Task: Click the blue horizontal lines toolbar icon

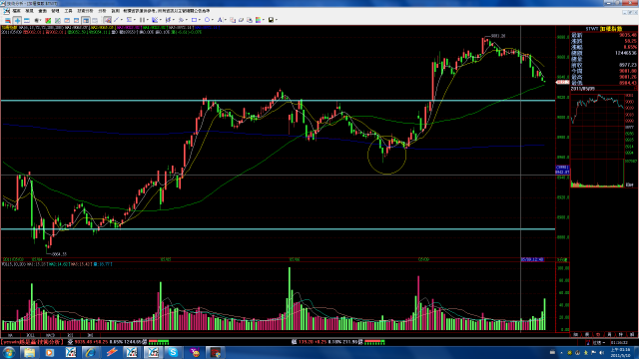Action: (27, 20)
